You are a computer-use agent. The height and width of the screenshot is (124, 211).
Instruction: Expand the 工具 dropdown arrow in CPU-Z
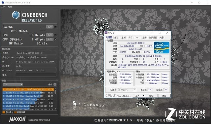coord(144,96)
